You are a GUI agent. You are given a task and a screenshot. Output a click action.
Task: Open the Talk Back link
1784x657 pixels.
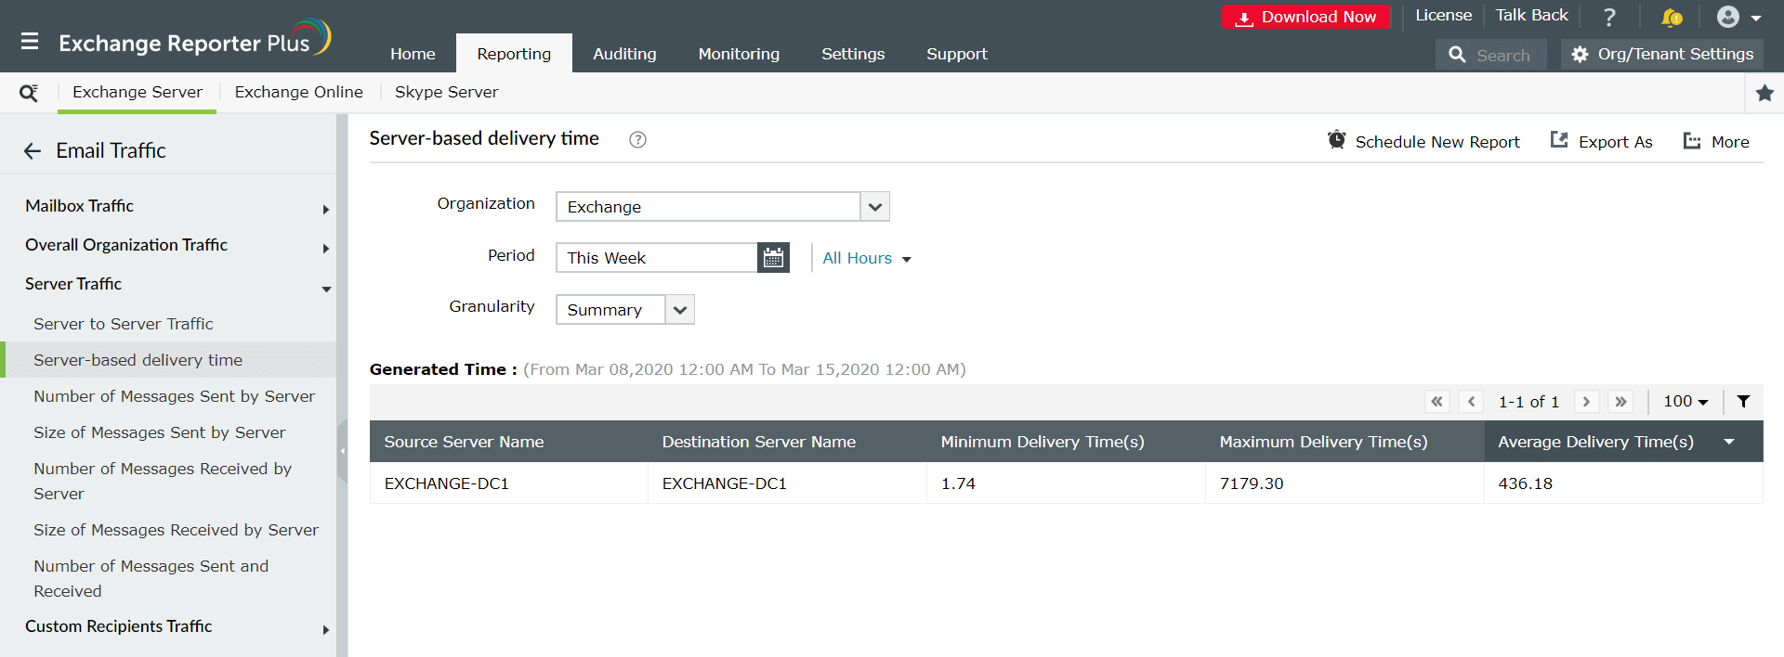click(x=1531, y=16)
